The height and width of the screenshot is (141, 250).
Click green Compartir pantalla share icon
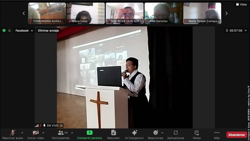(x=89, y=133)
